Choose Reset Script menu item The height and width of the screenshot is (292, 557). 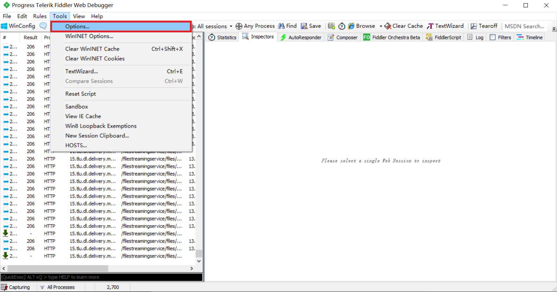(121, 94)
